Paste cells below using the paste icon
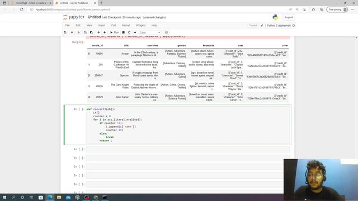 point(91,32)
